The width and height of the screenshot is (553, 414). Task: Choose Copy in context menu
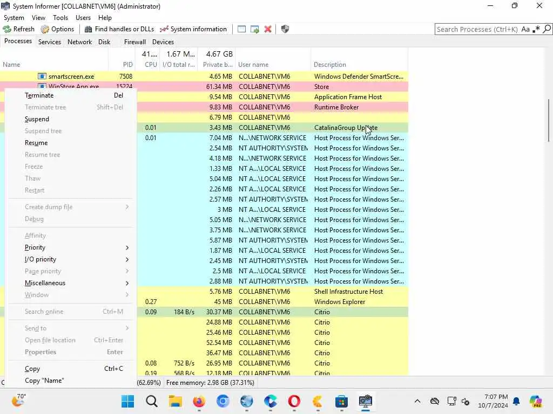pos(71,369)
